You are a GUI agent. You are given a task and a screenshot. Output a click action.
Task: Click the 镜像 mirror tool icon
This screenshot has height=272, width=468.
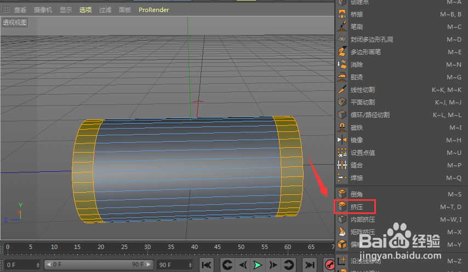pyautogui.click(x=342, y=140)
